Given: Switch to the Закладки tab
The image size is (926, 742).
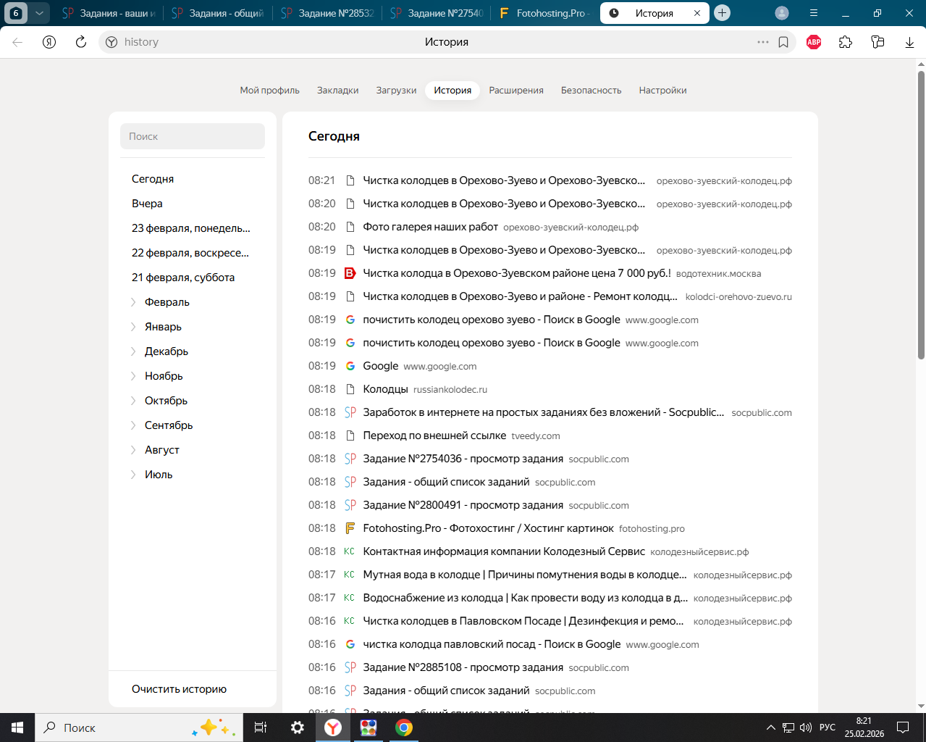Looking at the screenshot, I should 337,91.
